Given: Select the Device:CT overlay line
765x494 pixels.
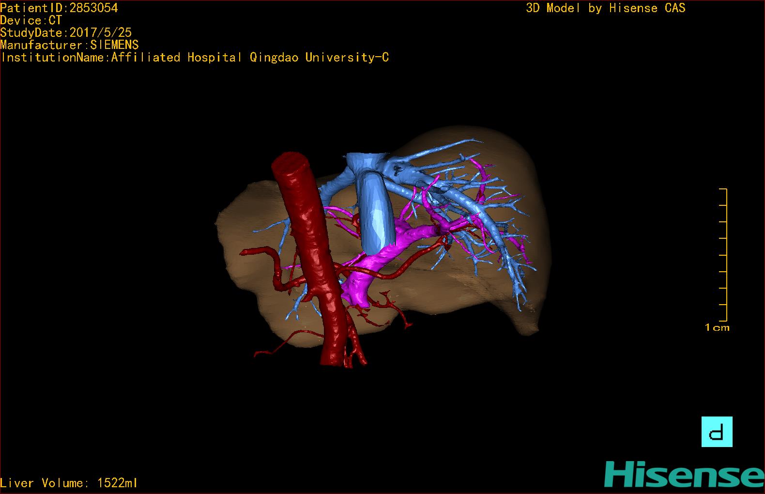Looking at the screenshot, I should [x=31, y=20].
